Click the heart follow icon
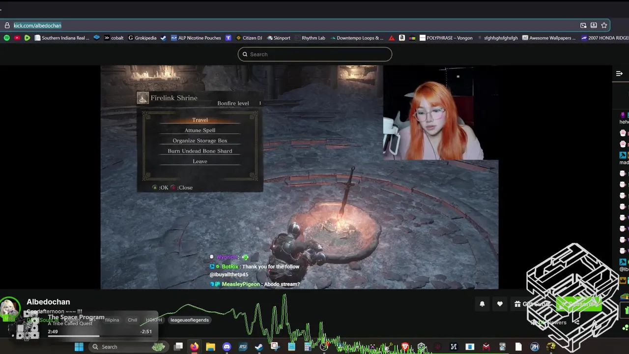The width and height of the screenshot is (629, 354). (500, 304)
